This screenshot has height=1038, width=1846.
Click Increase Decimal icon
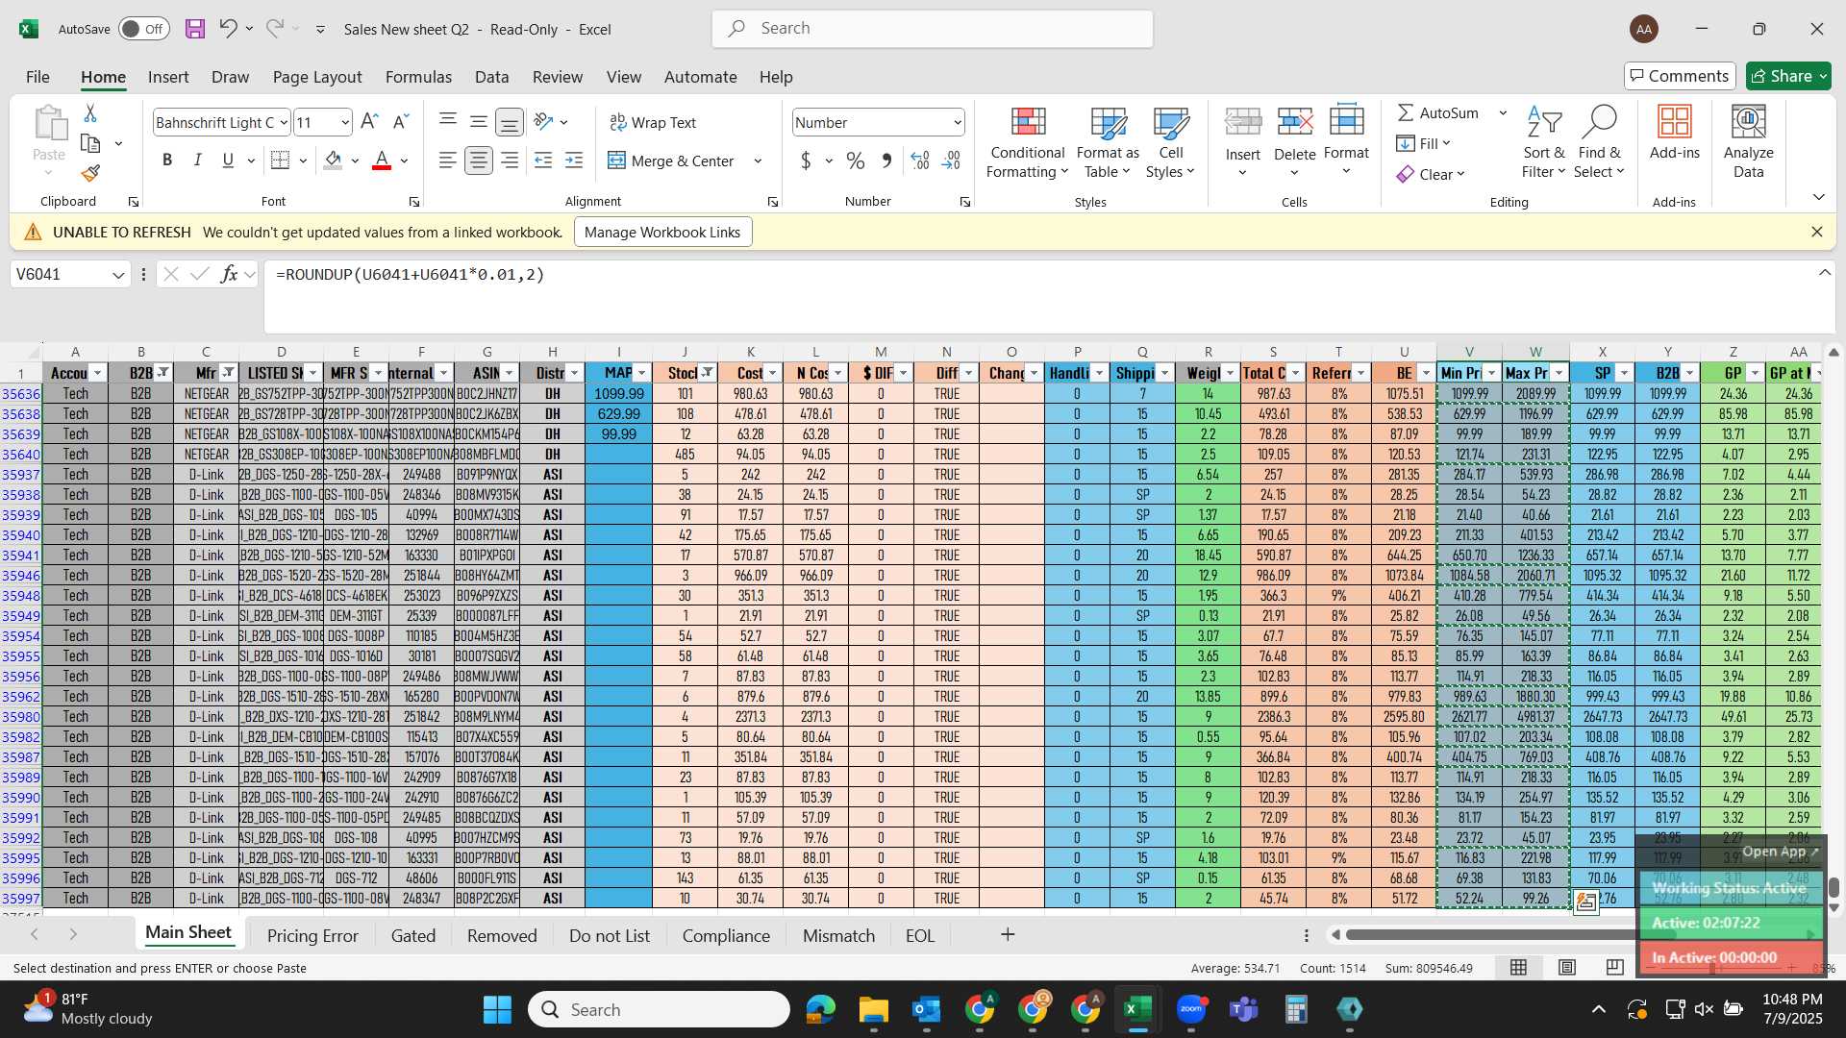[x=920, y=161]
